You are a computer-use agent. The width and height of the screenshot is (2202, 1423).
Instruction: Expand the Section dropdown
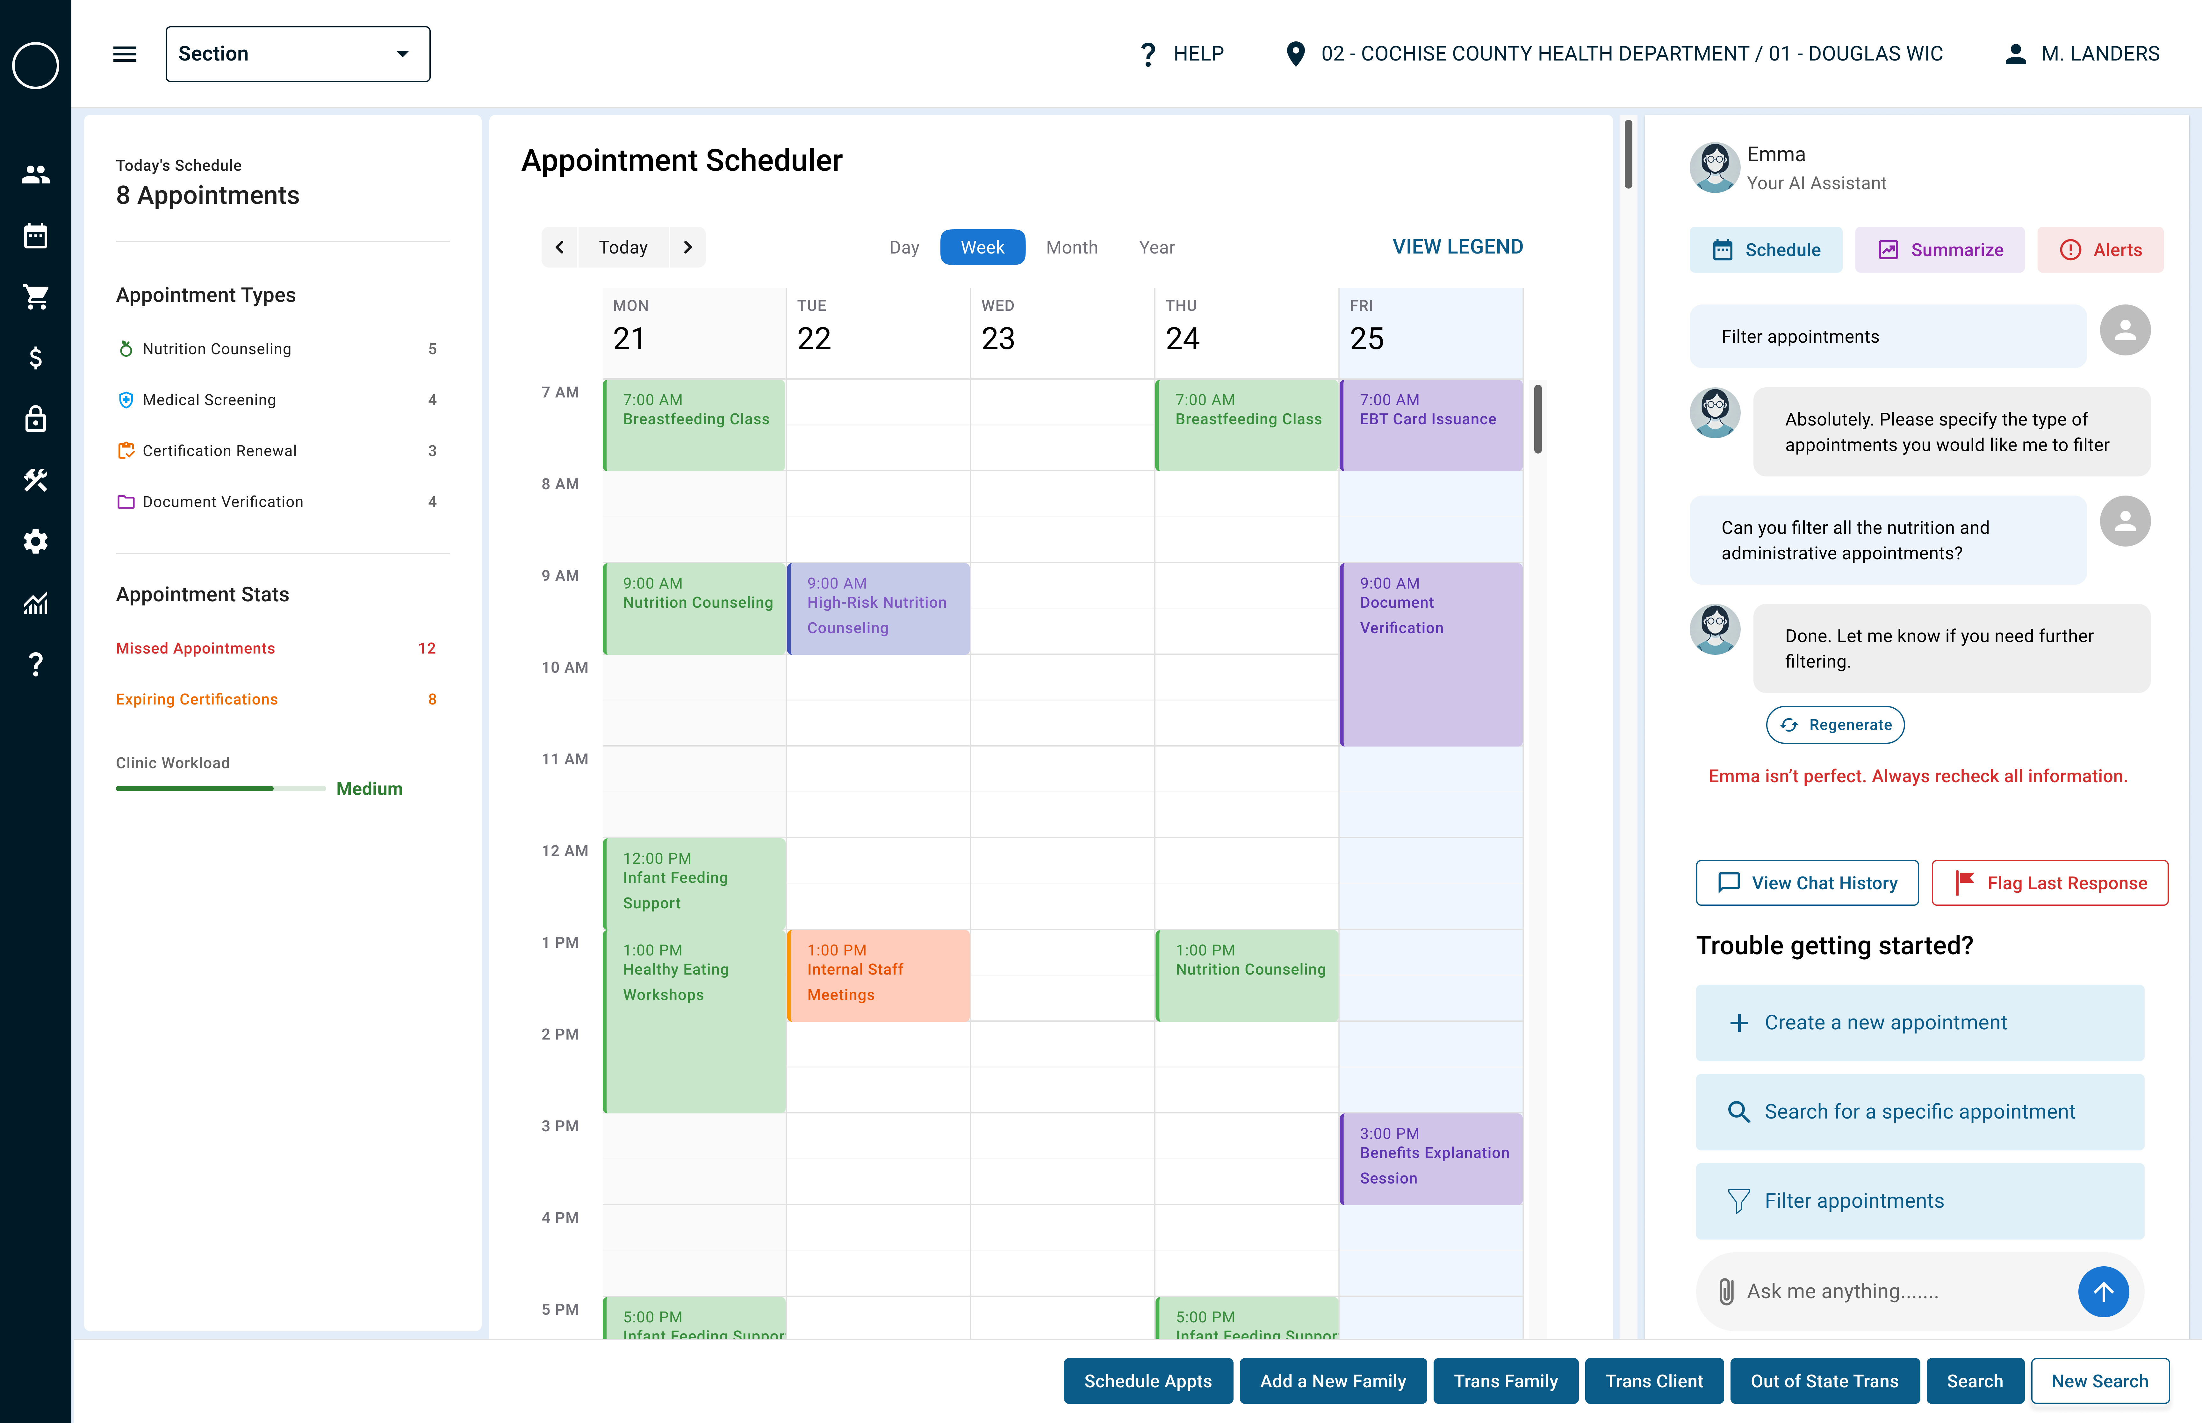point(298,54)
